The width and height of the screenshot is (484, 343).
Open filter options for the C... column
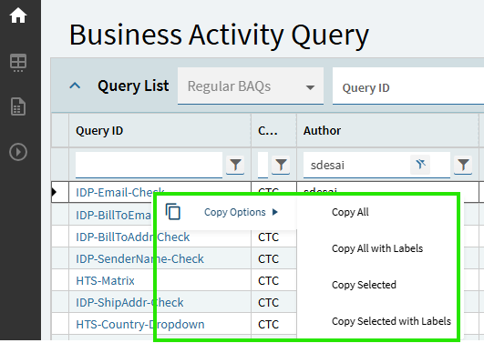(x=281, y=165)
